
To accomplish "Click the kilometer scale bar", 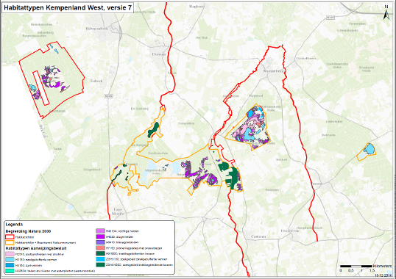I will (x=356, y=266).
